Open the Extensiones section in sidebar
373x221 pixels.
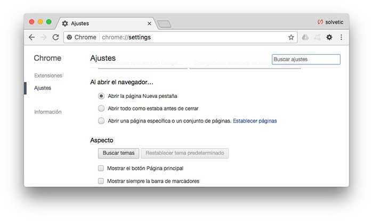click(x=48, y=76)
